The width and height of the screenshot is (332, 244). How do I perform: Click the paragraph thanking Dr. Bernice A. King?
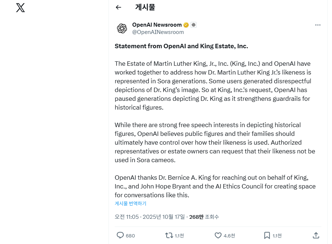pyautogui.click(x=215, y=186)
